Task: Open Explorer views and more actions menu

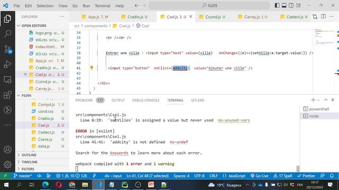Action: point(62,16)
